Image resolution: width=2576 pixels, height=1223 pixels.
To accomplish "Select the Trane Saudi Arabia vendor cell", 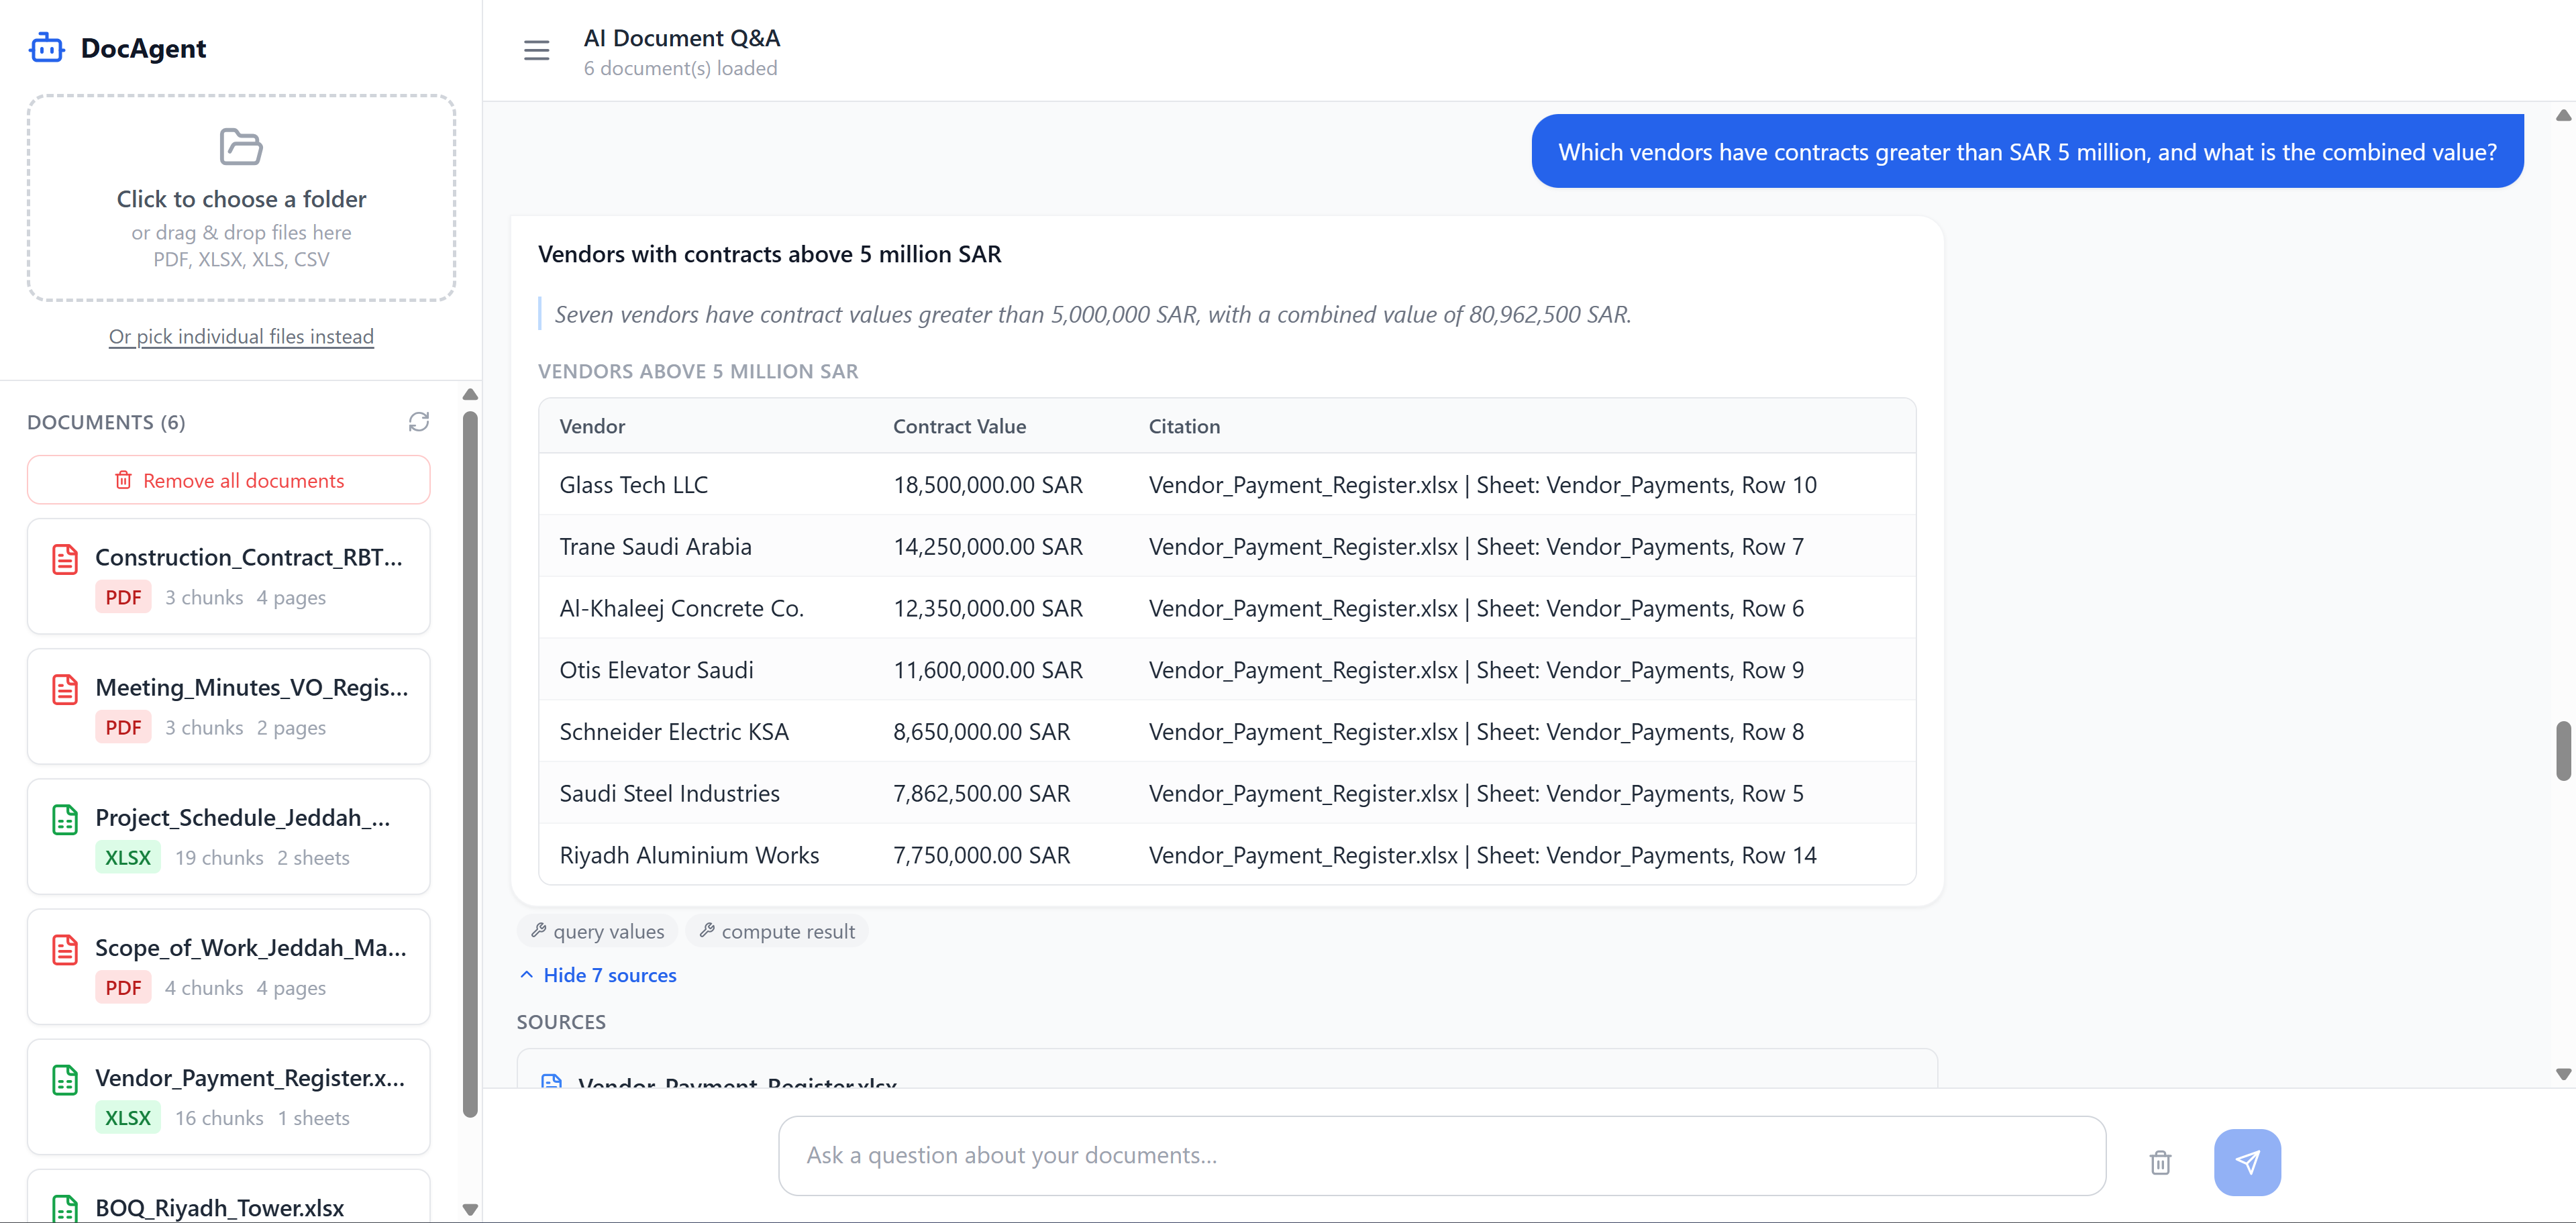I will click(655, 547).
